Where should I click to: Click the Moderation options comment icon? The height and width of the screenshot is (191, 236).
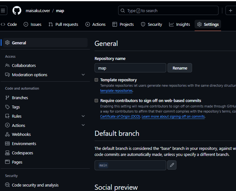pyautogui.click(x=7, y=75)
